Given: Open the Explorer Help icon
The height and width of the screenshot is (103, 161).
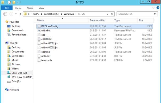Looking at the screenshot, I should pos(158,8).
